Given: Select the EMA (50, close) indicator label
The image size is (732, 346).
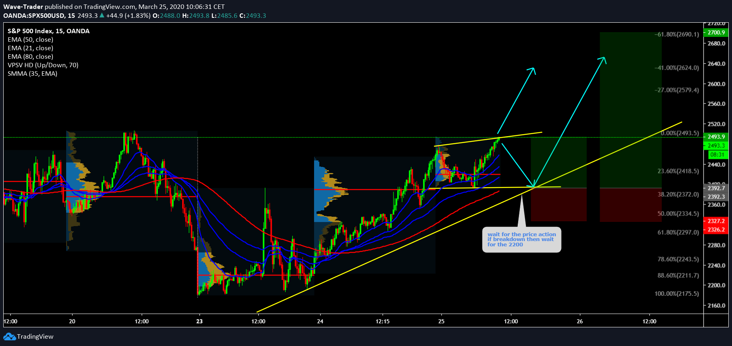Looking at the screenshot, I should [x=30, y=39].
